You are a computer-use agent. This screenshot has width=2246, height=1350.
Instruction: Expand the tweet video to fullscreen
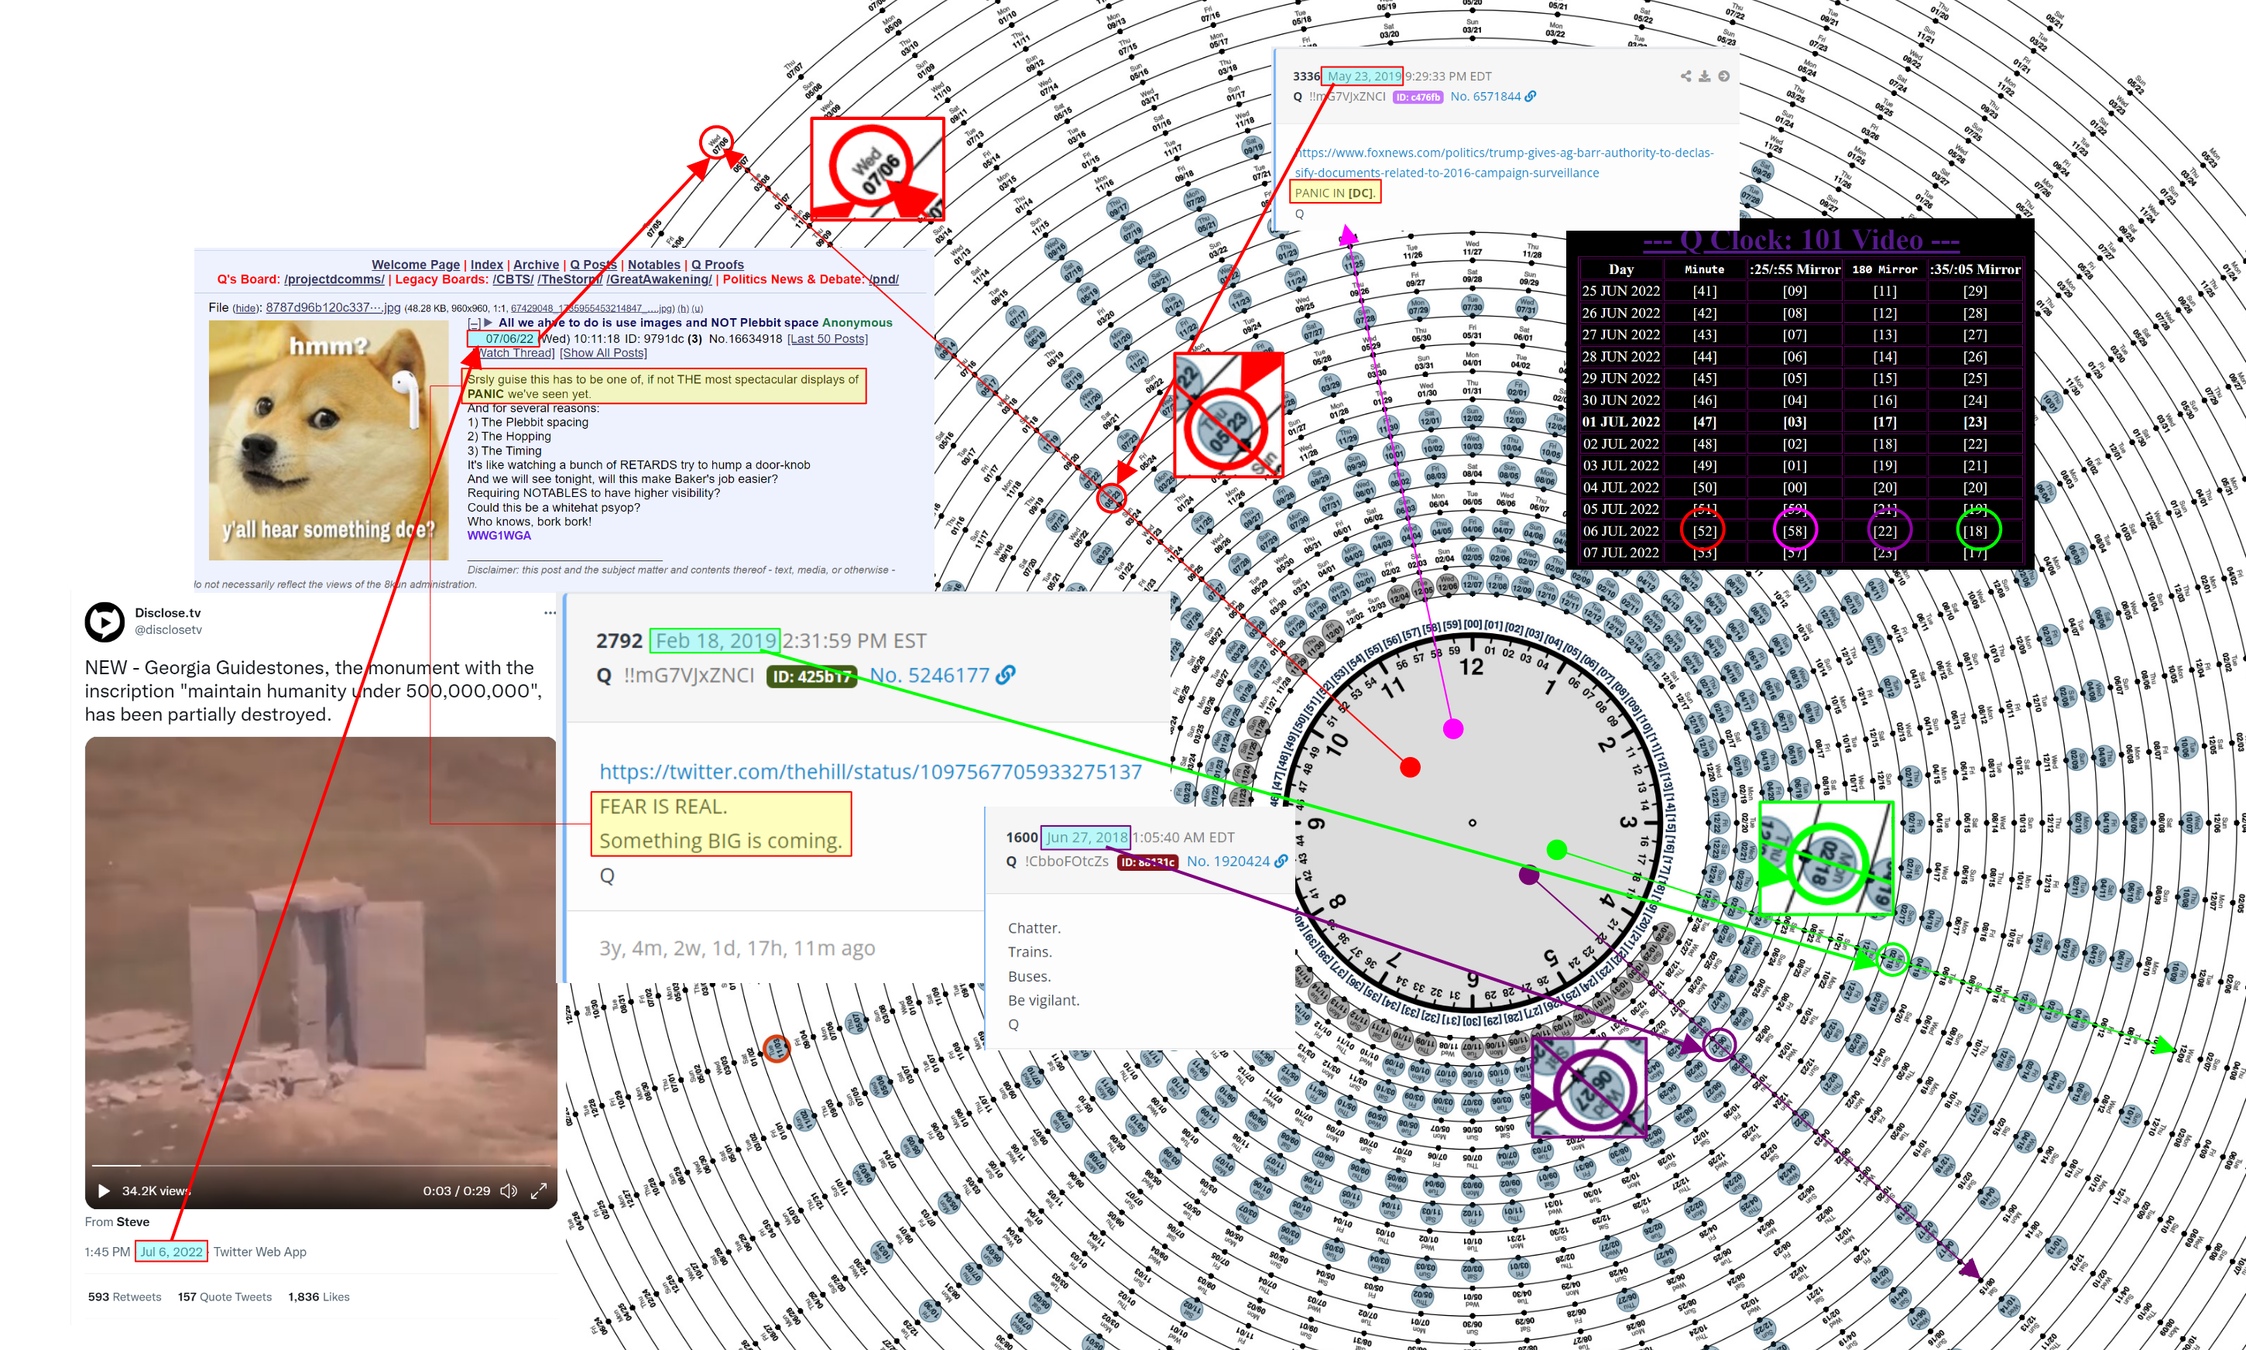pos(539,1191)
